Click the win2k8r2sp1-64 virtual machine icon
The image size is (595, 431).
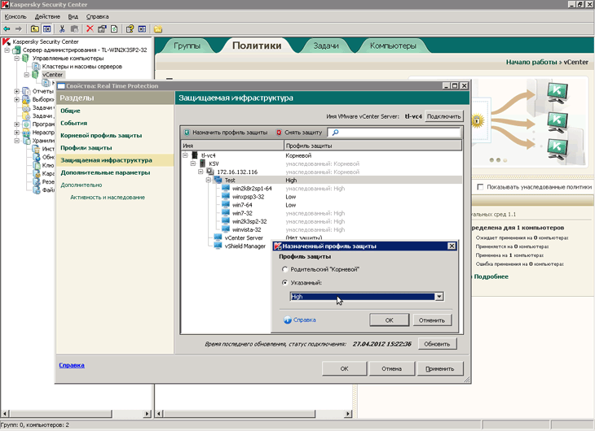click(x=226, y=188)
